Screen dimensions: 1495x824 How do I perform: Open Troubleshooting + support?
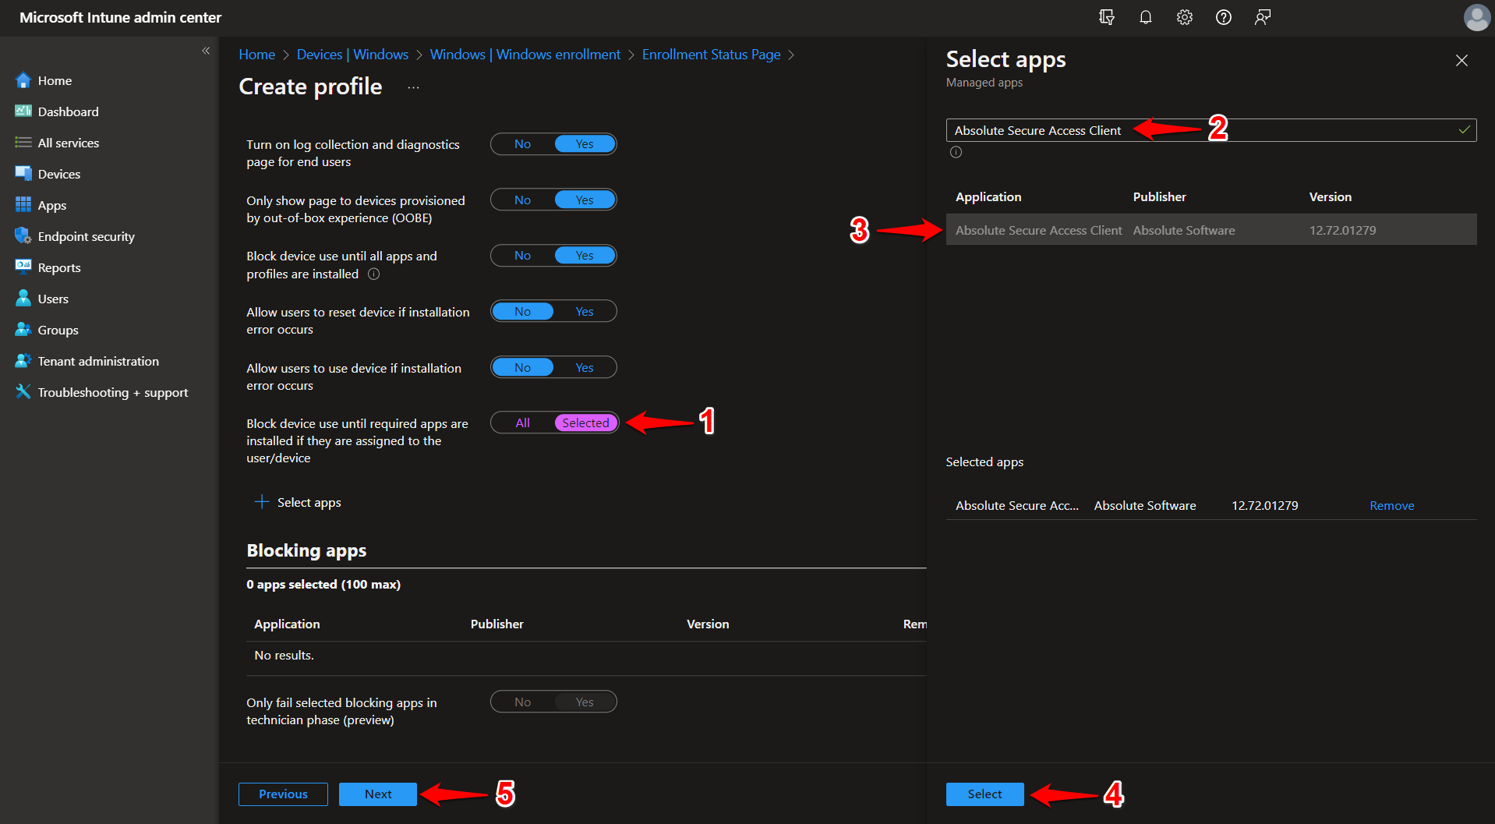(112, 391)
